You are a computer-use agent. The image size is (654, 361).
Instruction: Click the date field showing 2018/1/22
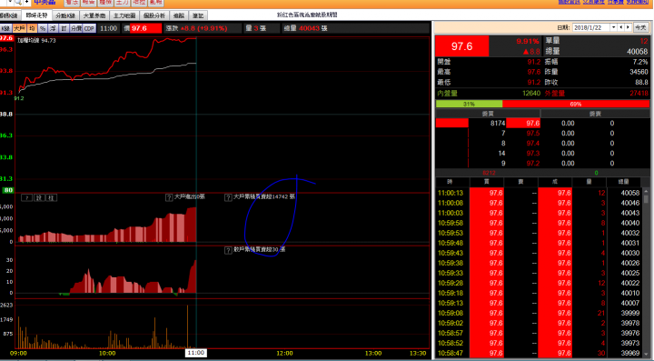[x=591, y=27]
